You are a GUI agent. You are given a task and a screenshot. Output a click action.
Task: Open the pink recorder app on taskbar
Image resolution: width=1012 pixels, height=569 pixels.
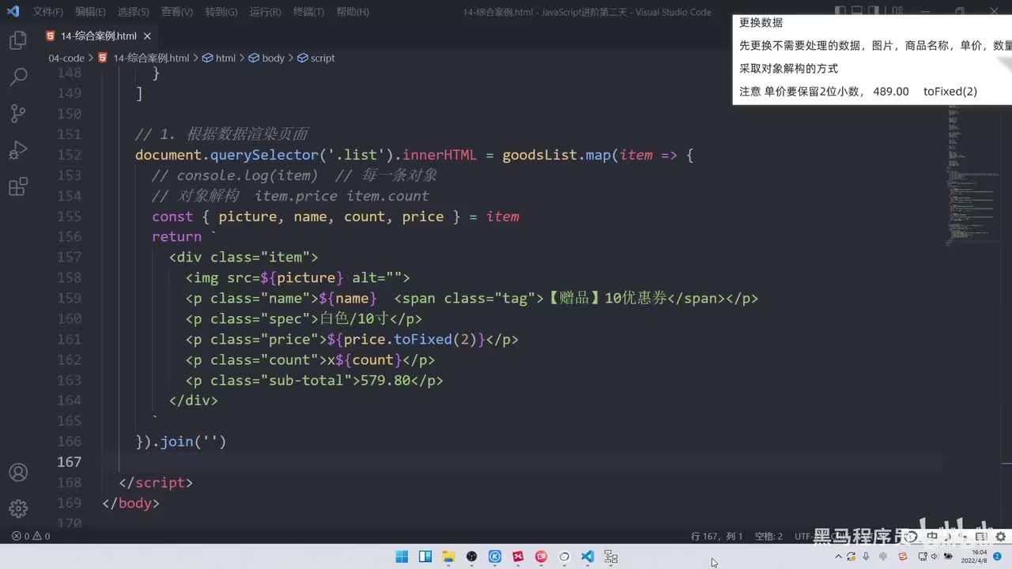[x=542, y=556]
